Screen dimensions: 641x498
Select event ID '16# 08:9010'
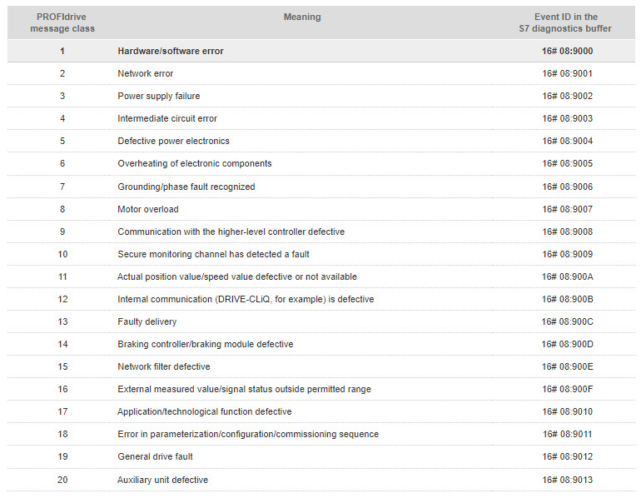click(568, 411)
